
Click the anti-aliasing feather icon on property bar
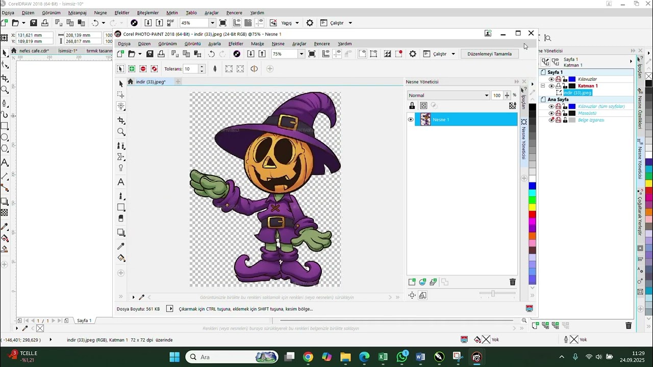tap(215, 69)
